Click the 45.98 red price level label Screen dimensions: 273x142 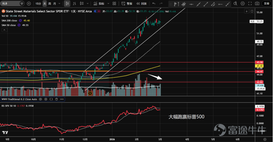point(260,62)
